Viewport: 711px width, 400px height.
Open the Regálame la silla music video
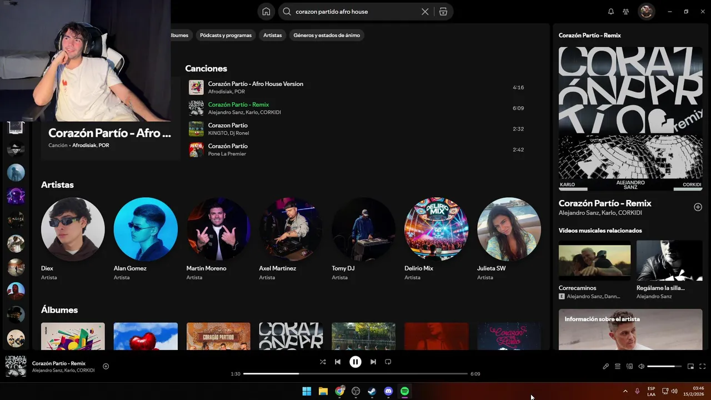[x=669, y=261]
